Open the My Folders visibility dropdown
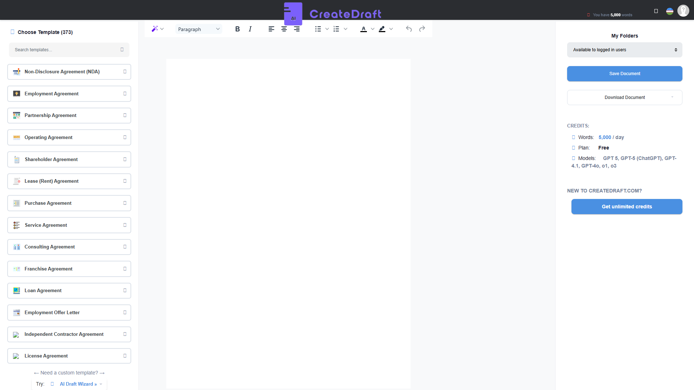Image resolution: width=694 pixels, height=390 pixels. [x=625, y=50]
